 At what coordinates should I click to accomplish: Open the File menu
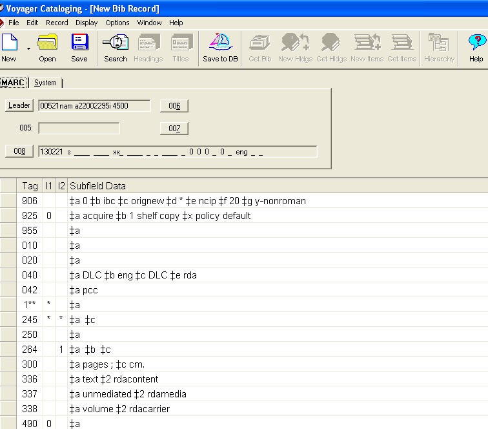tap(14, 23)
